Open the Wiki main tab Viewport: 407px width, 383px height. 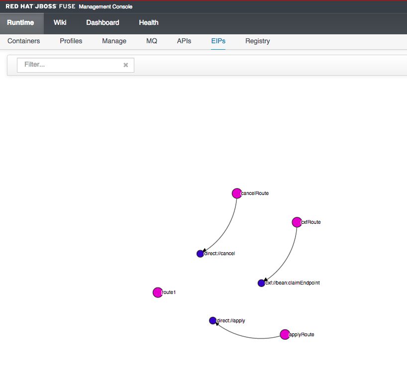click(60, 22)
